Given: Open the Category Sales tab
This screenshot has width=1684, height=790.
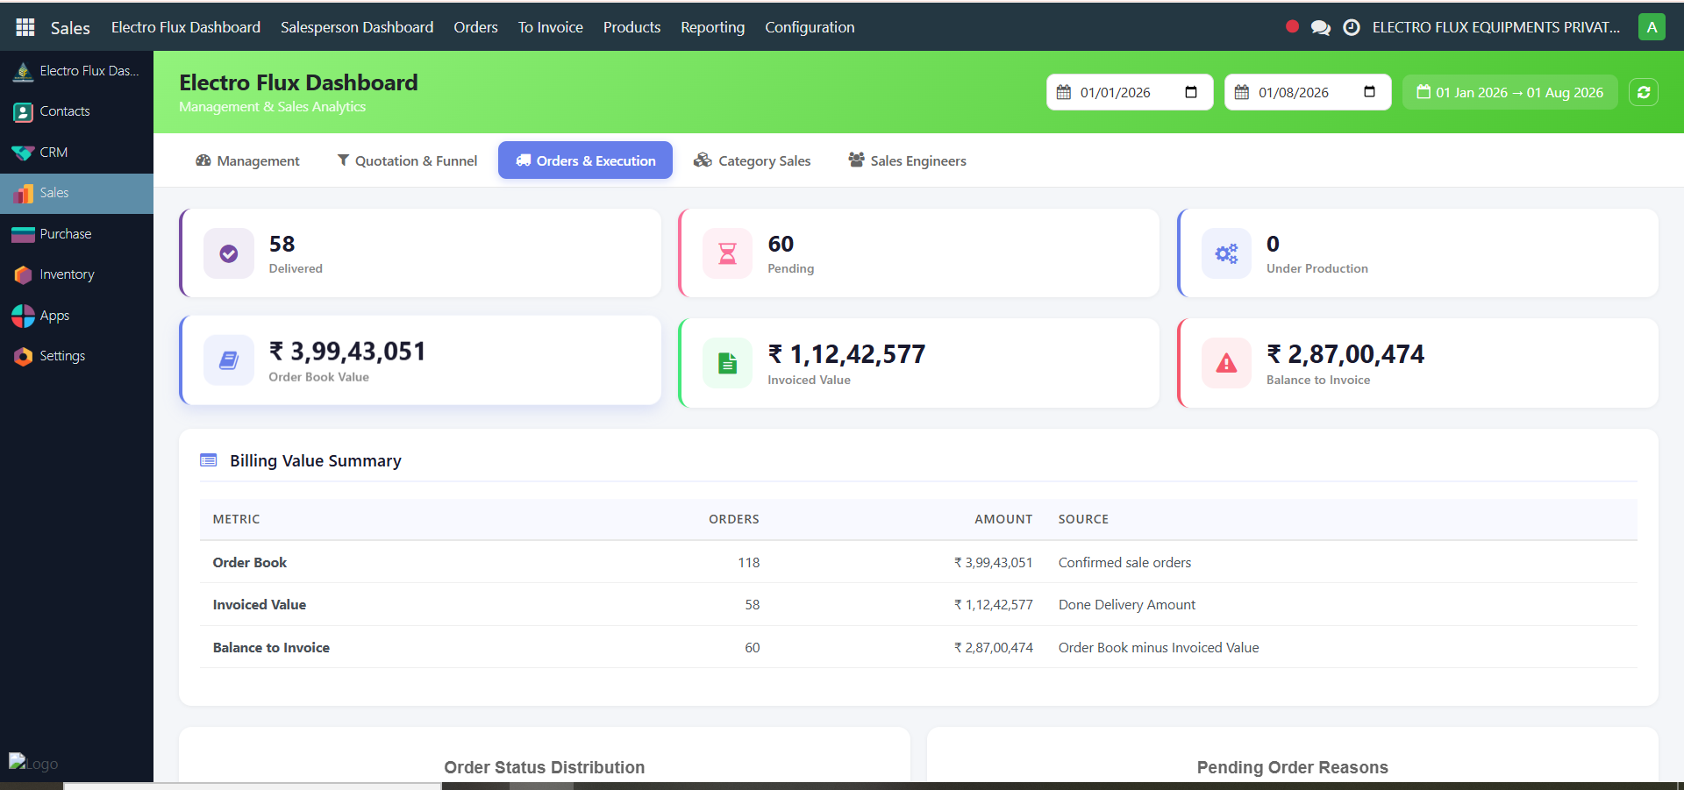Looking at the screenshot, I should (x=752, y=160).
